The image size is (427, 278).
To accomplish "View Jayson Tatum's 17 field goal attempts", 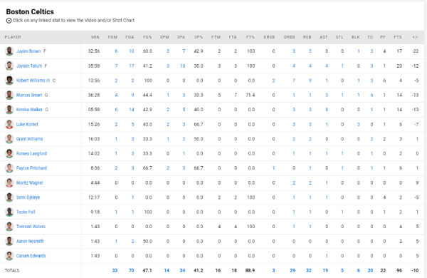I will tap(132, 66).
